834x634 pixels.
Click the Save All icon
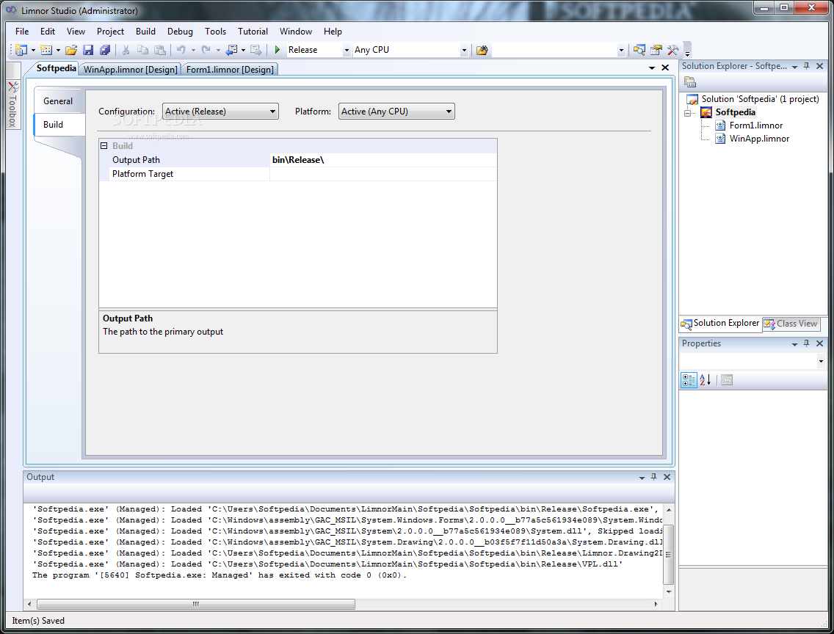pos(105,50)
